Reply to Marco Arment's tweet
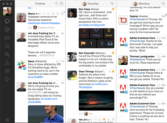Screen dimensions: 167x123 (44, 14)
